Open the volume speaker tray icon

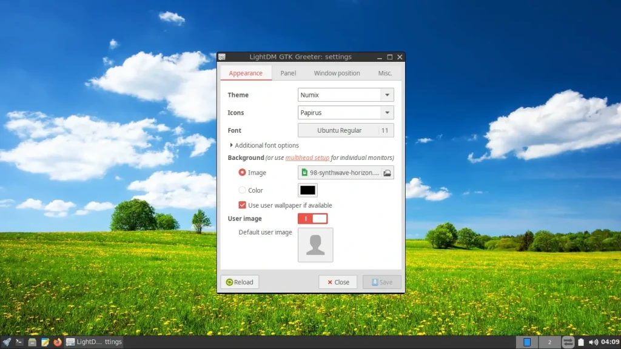click(x=593, y=342)
